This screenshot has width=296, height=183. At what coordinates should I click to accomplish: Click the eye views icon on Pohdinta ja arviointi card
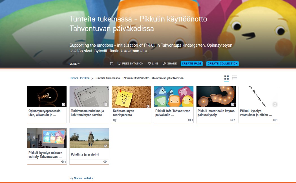click(105, 162)
